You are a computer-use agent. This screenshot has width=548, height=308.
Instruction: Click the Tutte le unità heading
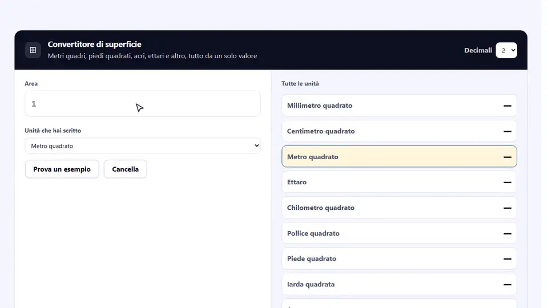pos(300,83)
